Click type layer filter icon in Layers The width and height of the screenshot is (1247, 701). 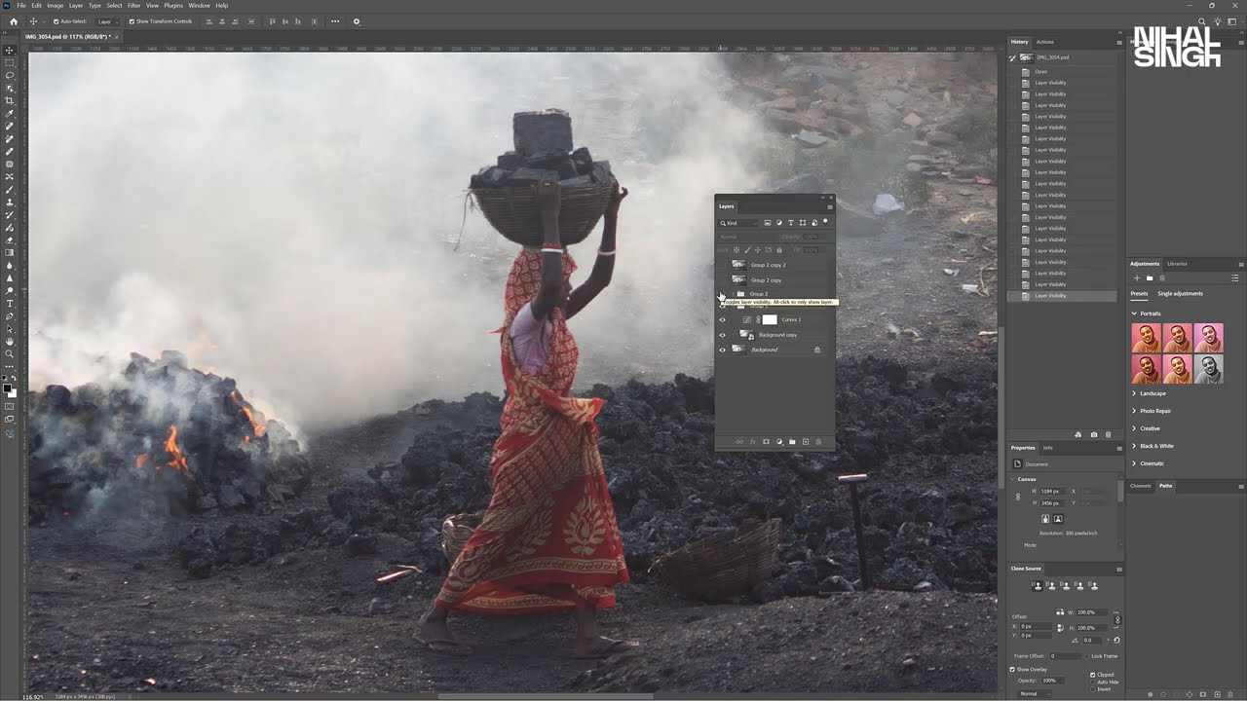tap(791, 223)
